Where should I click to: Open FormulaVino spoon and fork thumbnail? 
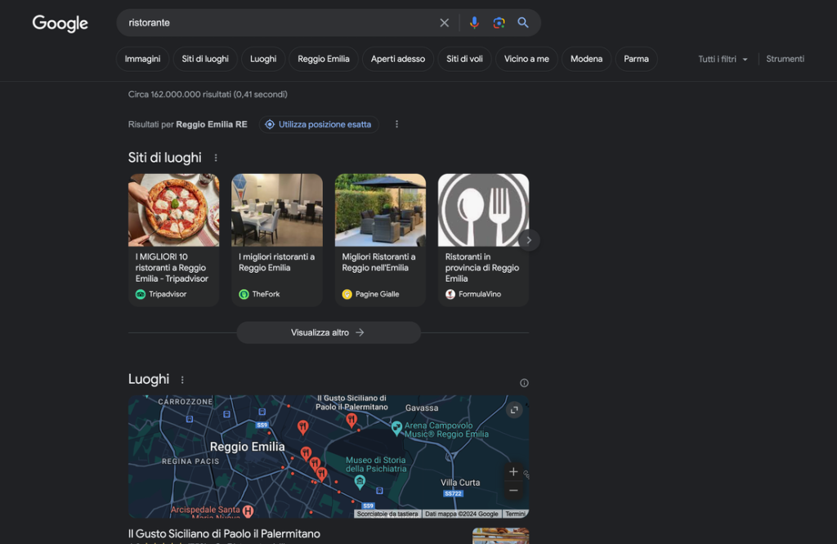click(483, 210)
